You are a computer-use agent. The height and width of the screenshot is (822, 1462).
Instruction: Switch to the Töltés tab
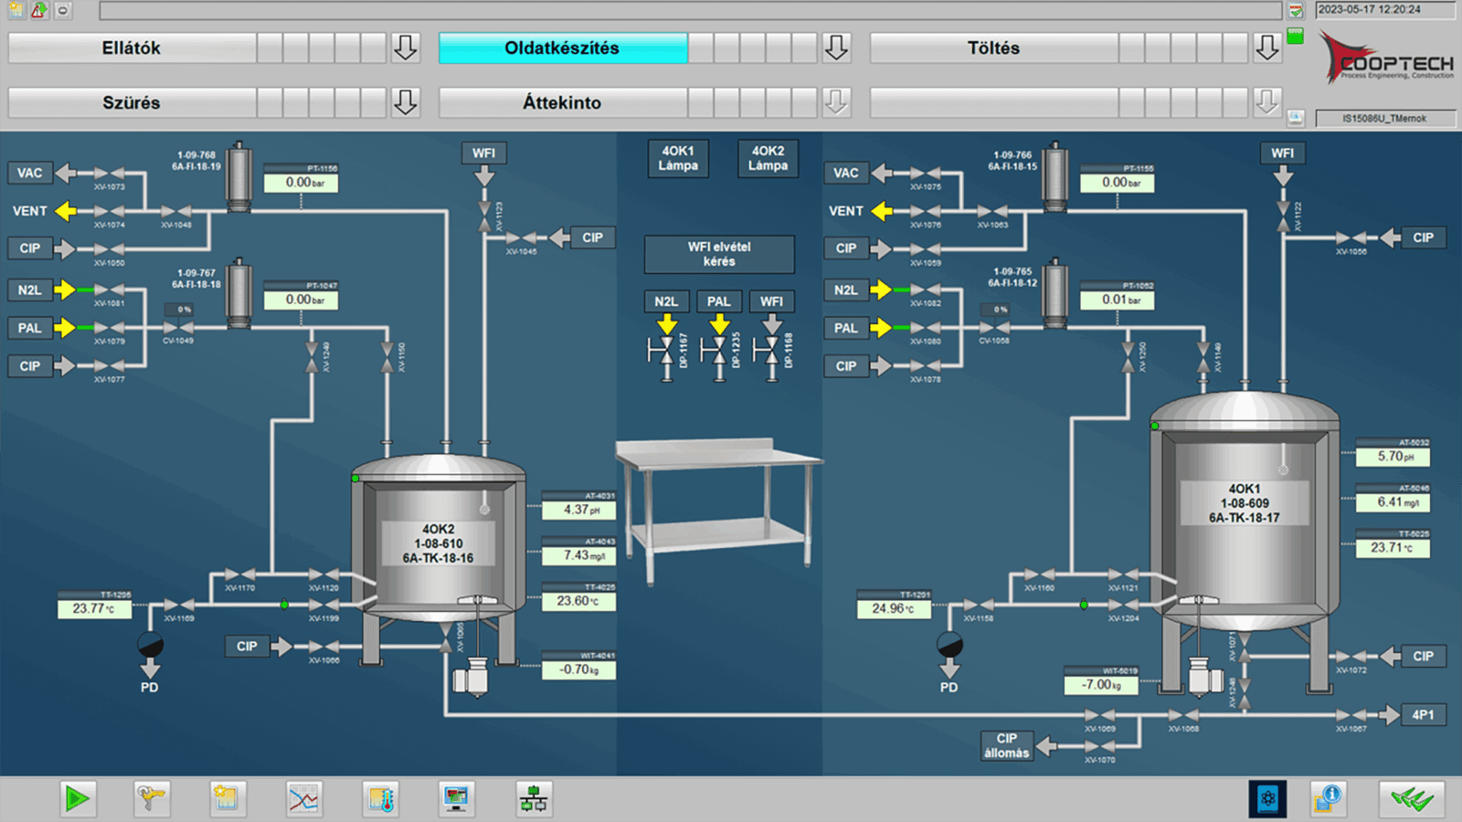click(x=993, y=48)
